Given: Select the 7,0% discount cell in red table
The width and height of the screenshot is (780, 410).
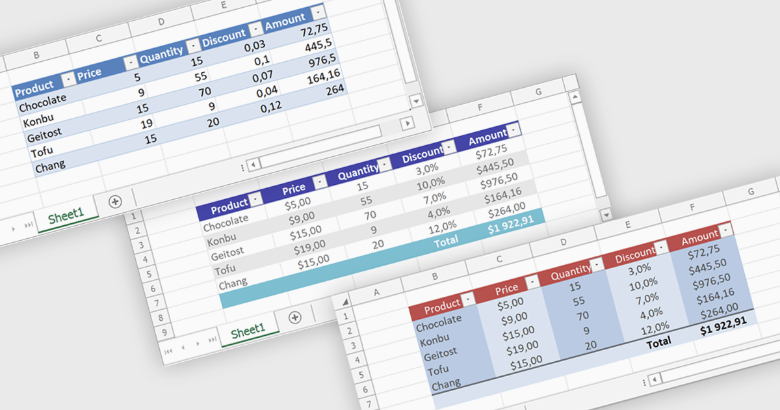Looking at the screenshot, I should coord(647,299).
